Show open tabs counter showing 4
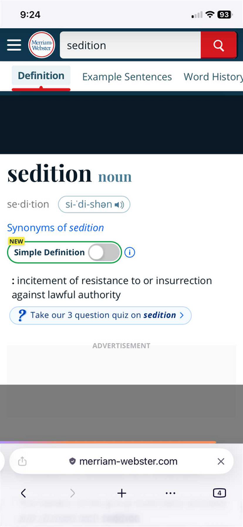243x527 pixels. click(219, 493)
